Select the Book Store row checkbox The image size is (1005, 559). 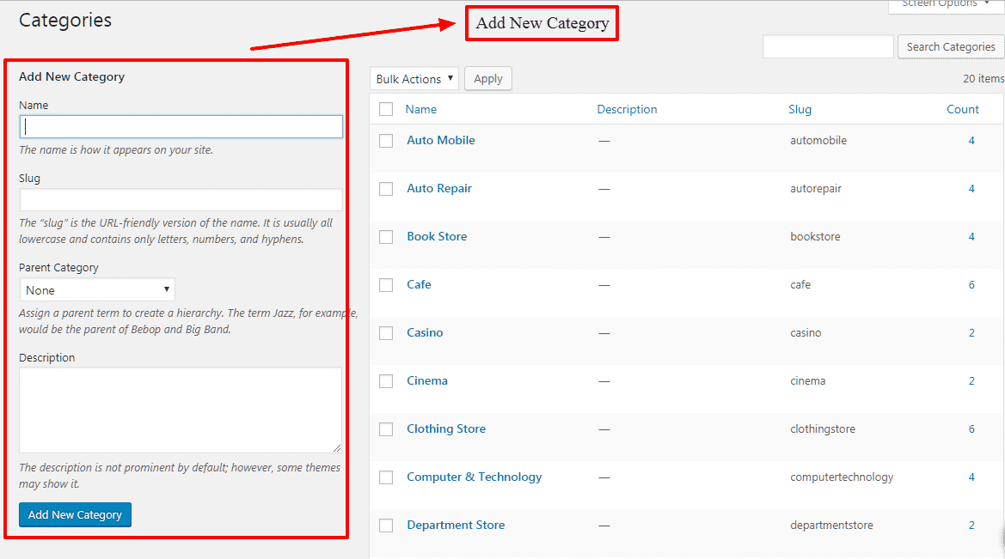coord(386,237)
